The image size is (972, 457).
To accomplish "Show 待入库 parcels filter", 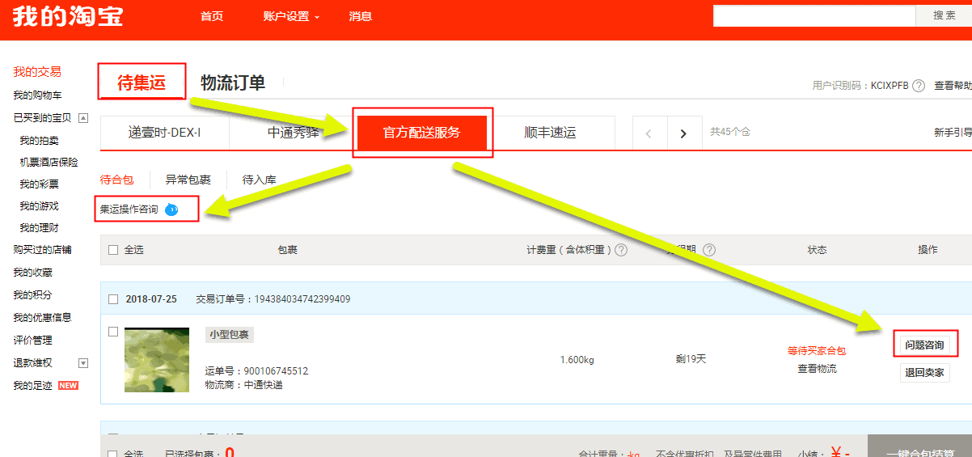I will (260, 180).
